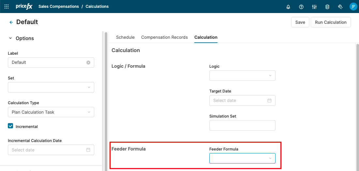
Task: Click the Save button
Action: pyautogui.click(x=300, y=22)
